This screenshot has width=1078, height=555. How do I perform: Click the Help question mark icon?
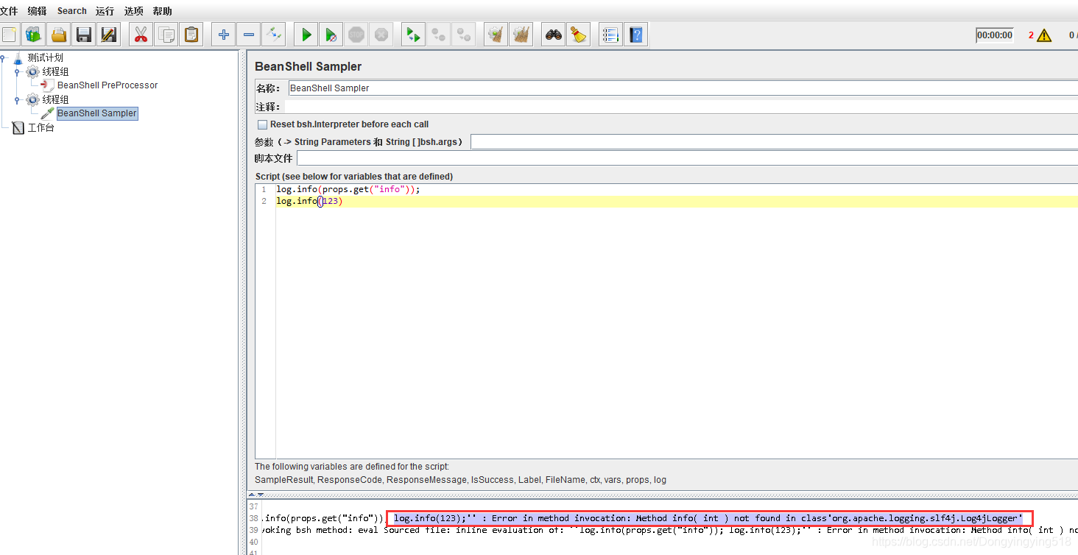636,35
